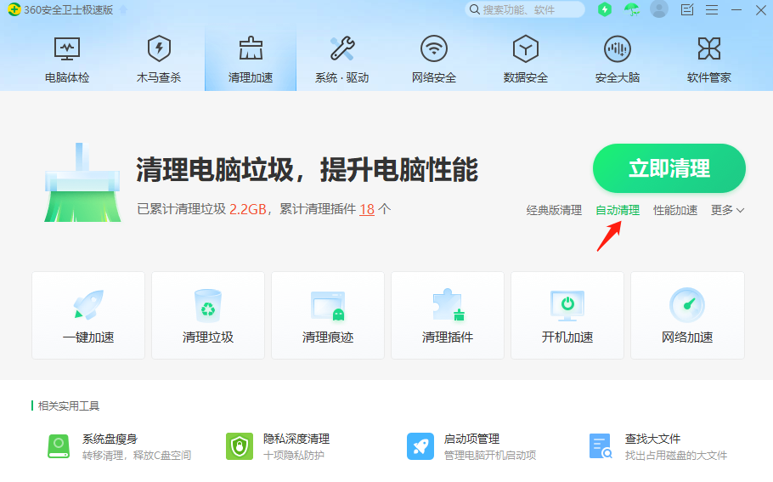Open the 安全大脑 sound-wave icon
This screenshot has height=482, width=773.
coord(618,48)
